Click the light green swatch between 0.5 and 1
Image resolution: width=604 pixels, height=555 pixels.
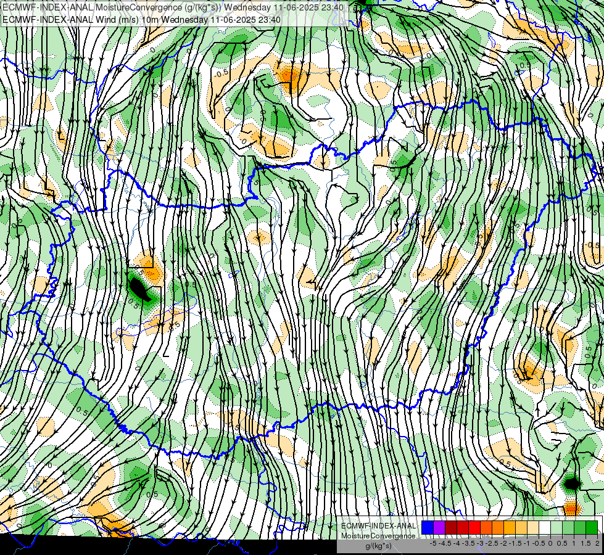[x=568, y=528]
